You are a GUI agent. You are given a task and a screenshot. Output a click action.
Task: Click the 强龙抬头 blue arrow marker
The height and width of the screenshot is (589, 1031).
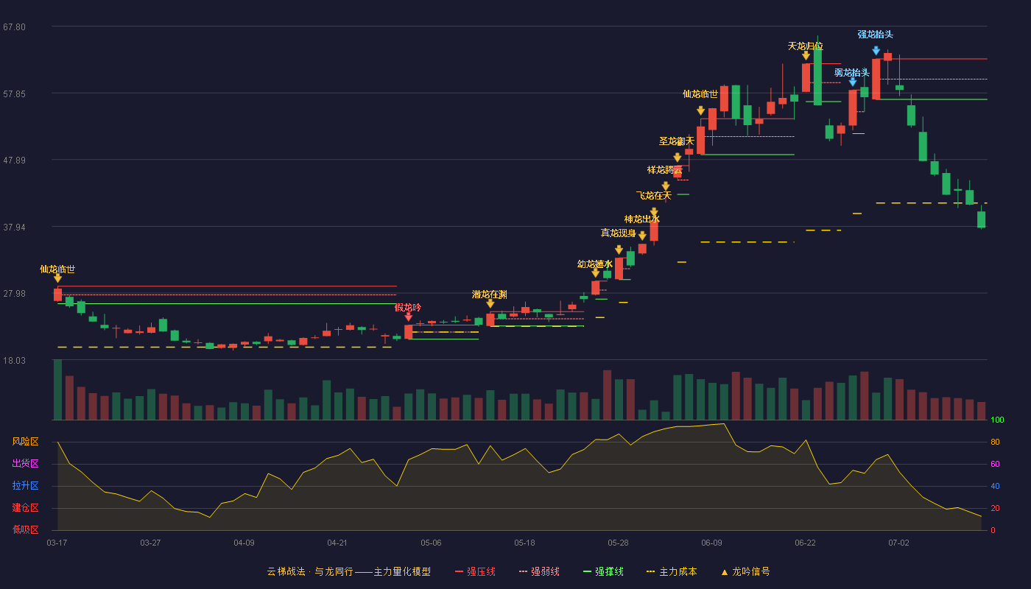(x=876, y=51)
